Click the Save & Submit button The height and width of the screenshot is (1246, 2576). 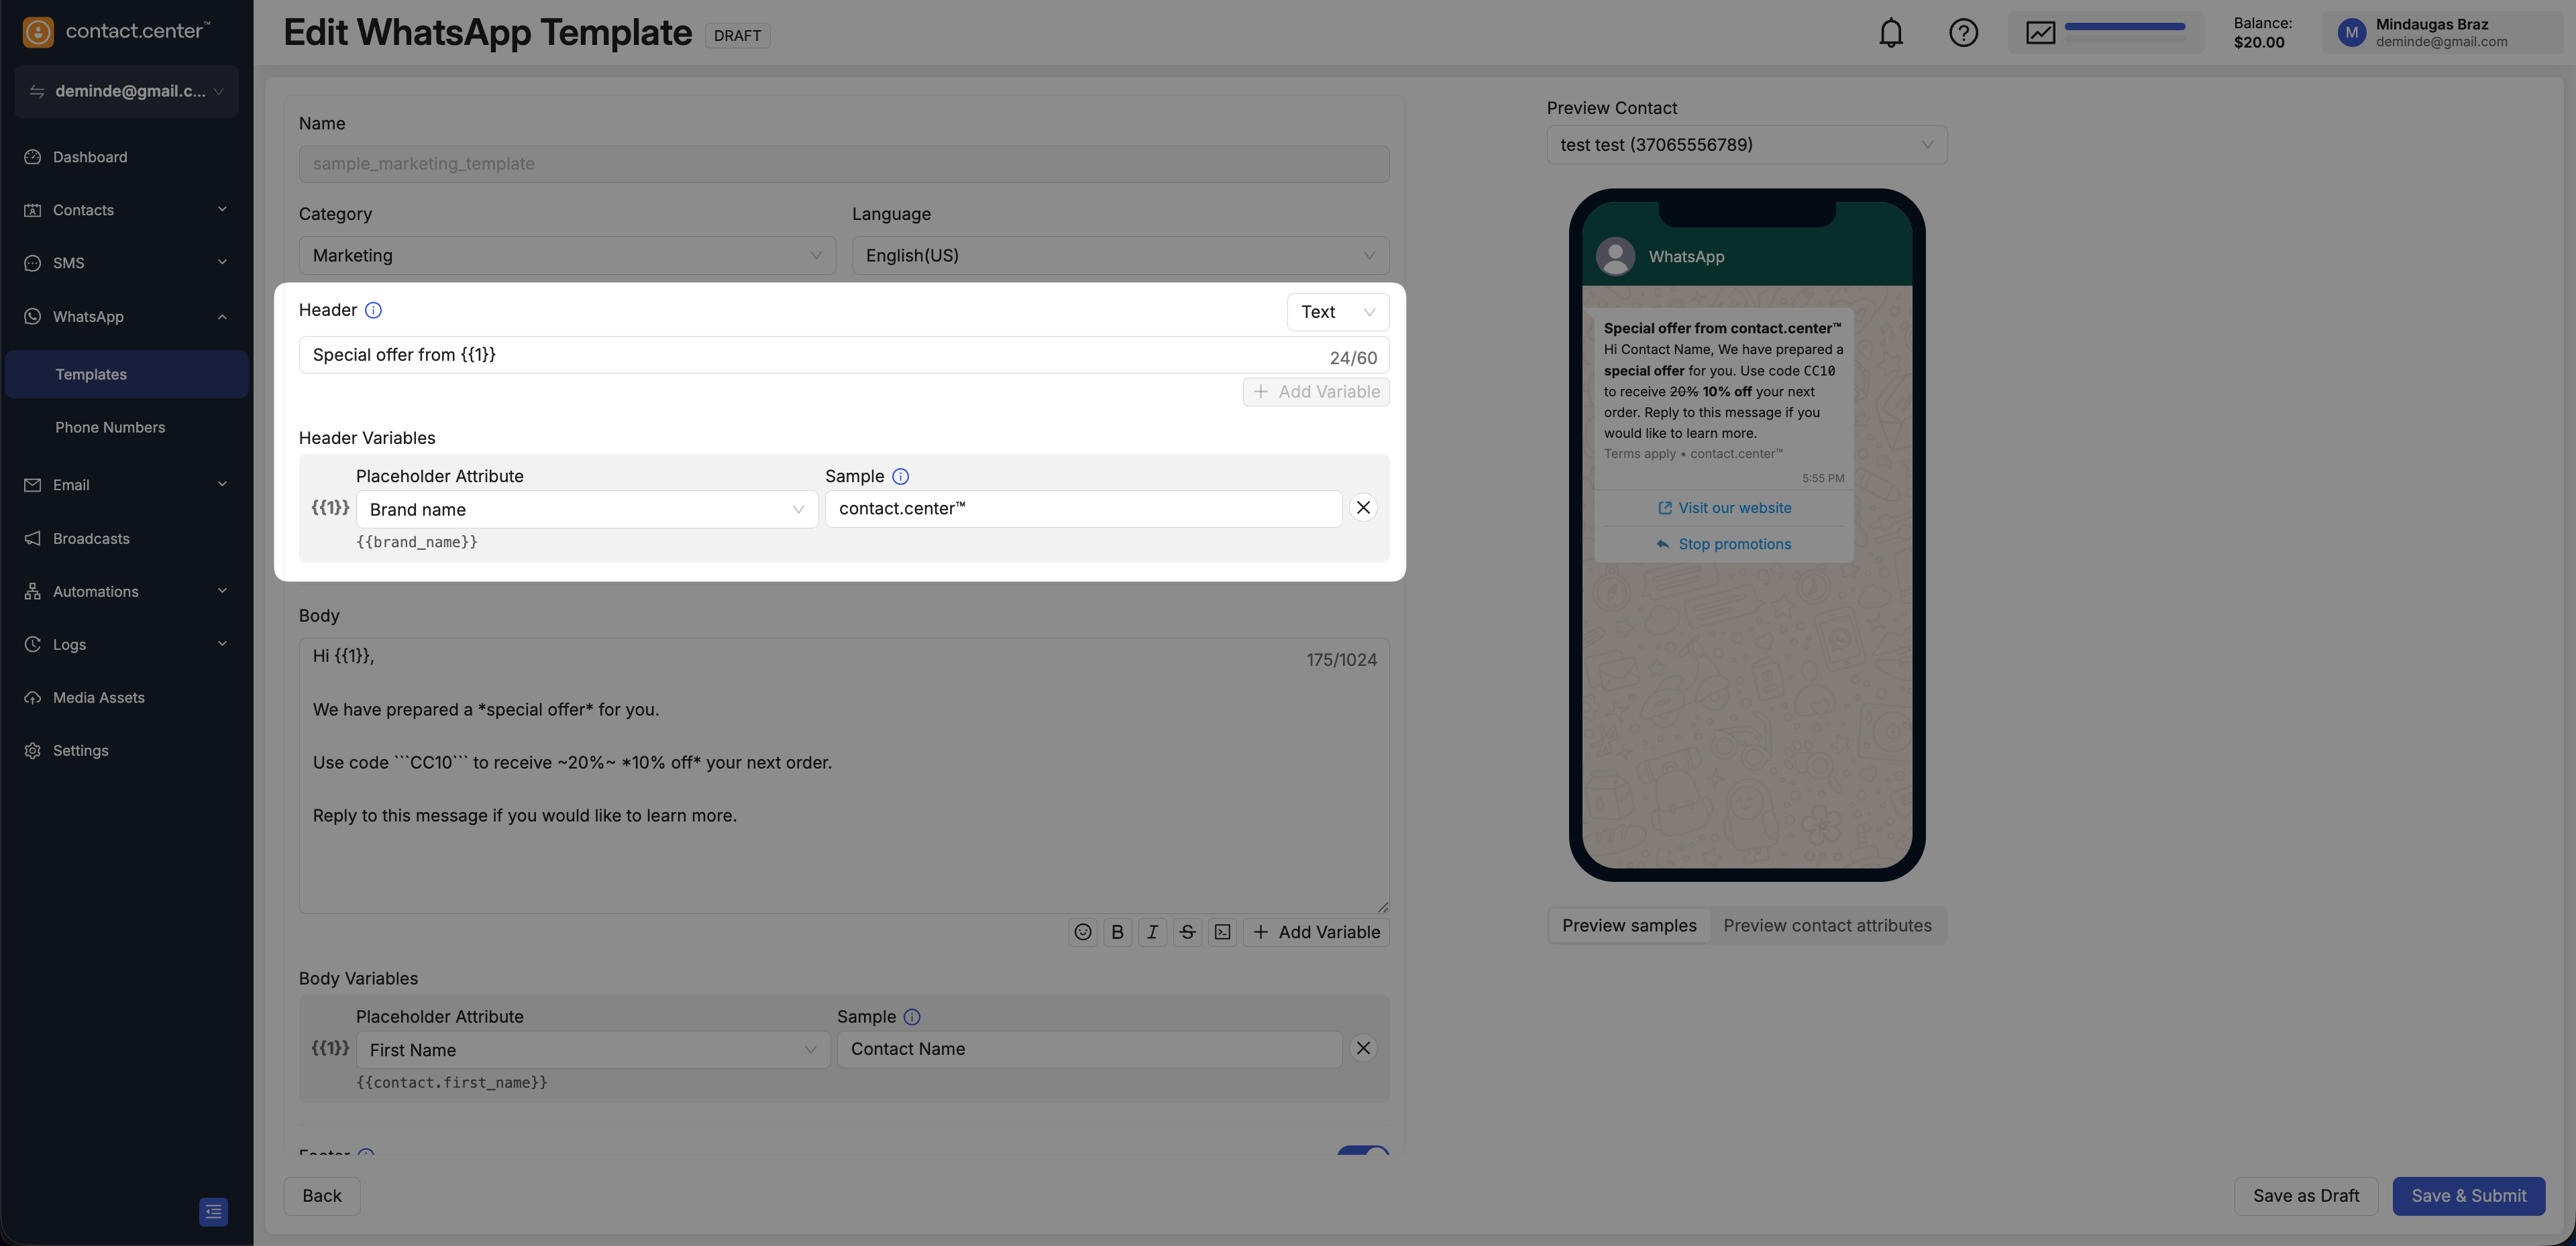pyautogui.click(x=2468, y=1196)
